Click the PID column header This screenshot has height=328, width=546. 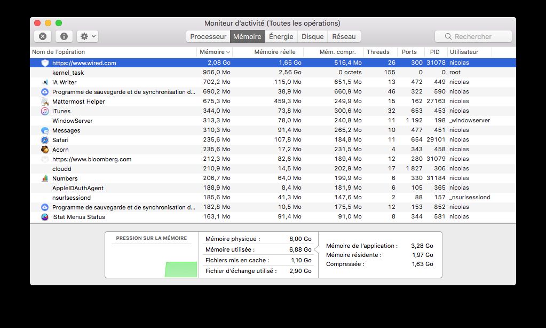pos(434,52)
